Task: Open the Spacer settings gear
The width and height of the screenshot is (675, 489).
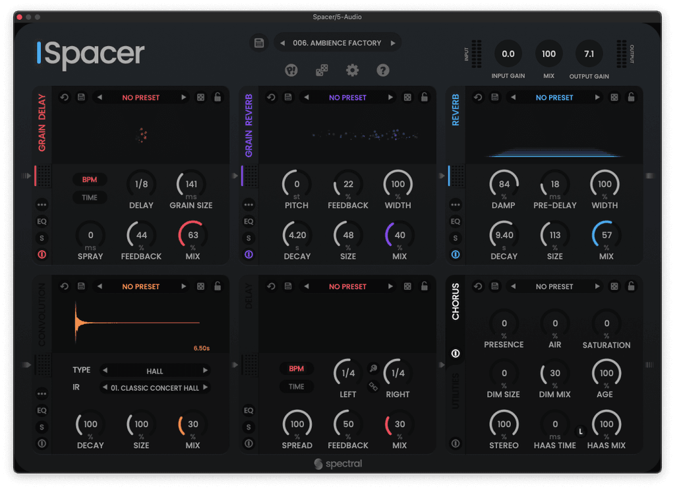Action: 352,70
